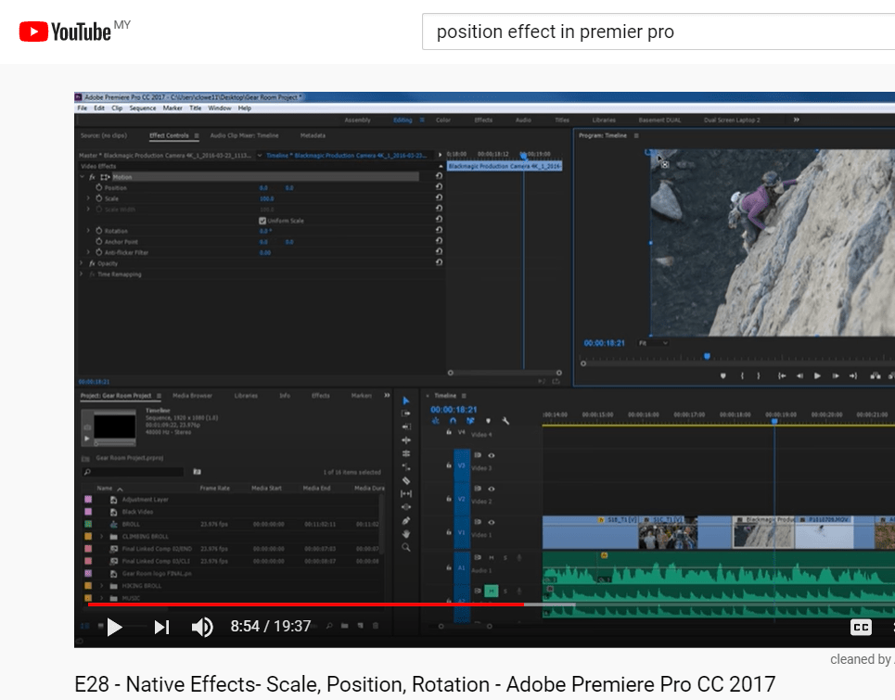This screenshot has width=895, height=700.
Task: Hide Video 3 track with eye icon
Action: (492, 455)
